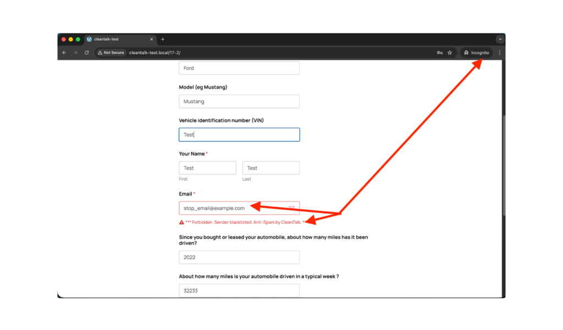
Task: Reload the page with the refresh icon
Action: click(87, 53)
